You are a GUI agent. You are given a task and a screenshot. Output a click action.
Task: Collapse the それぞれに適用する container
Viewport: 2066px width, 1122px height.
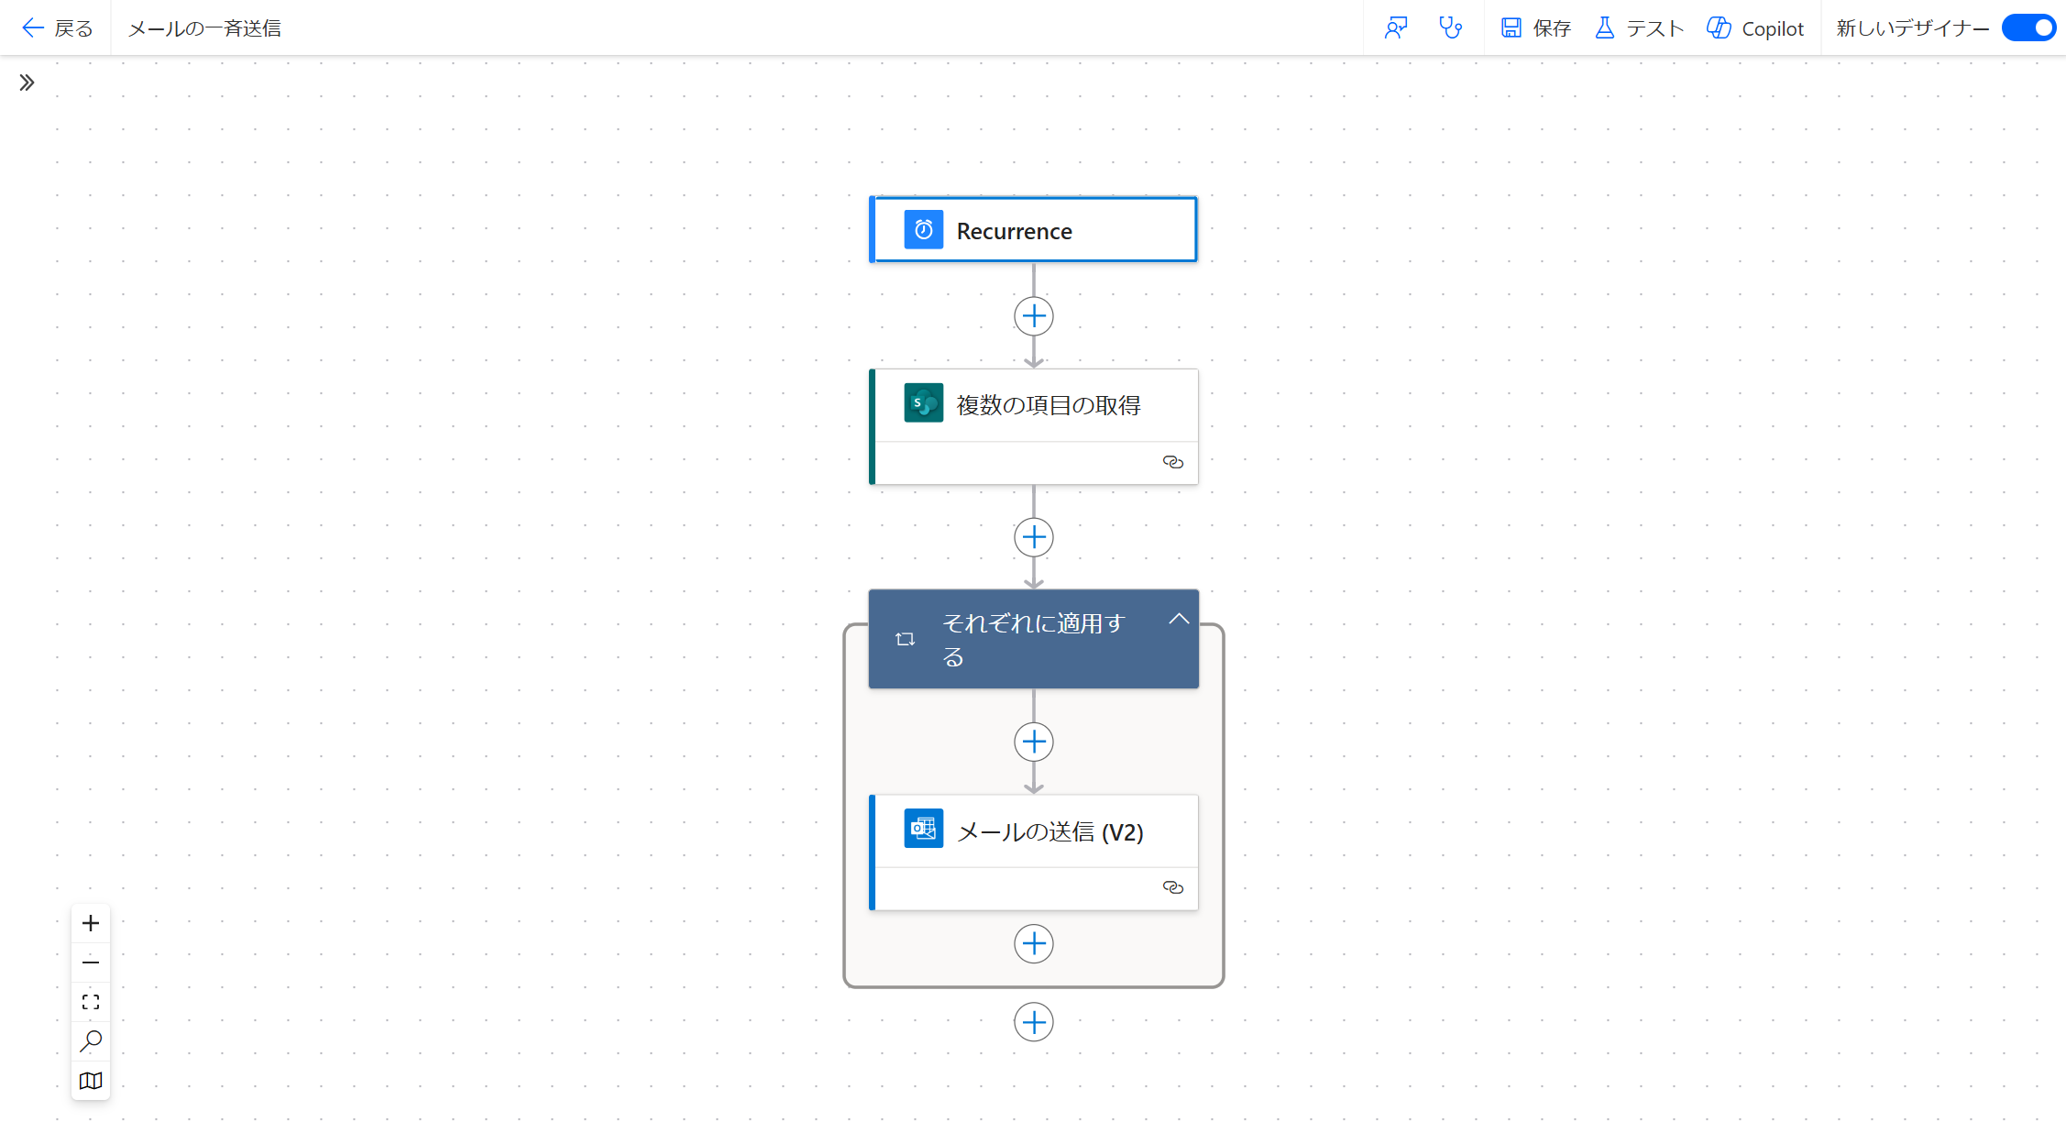1179,620
